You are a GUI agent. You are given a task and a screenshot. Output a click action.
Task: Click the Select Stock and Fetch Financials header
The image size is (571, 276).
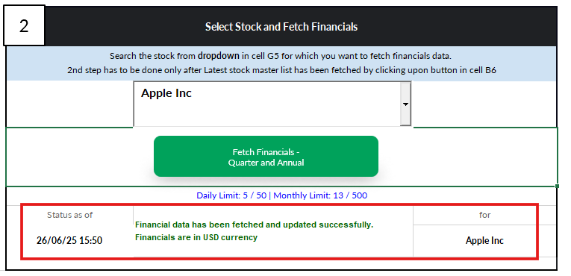coord(281,27)
